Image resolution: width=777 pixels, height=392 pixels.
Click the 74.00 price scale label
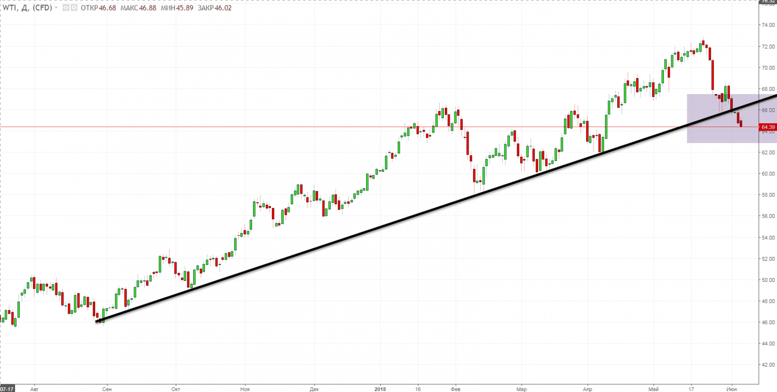click(x=768, y=25)
